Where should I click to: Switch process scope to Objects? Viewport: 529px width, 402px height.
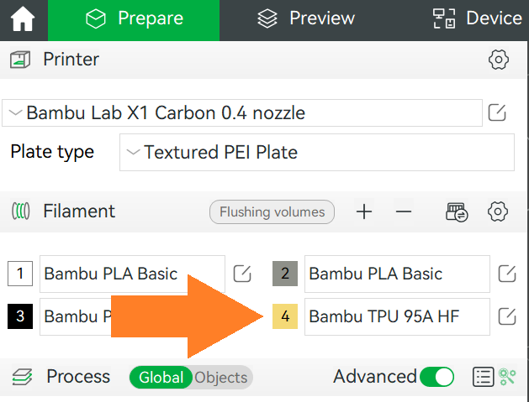(221, 378)
